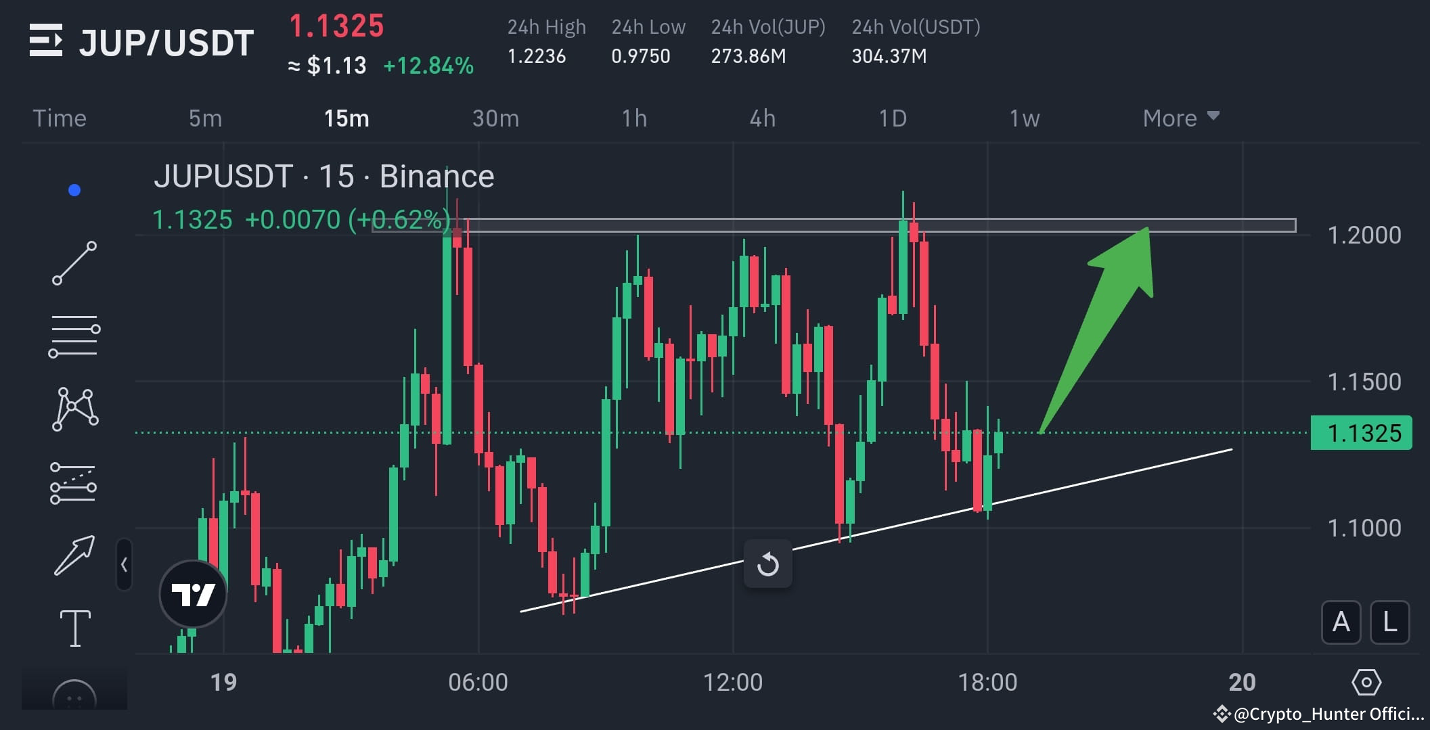This screenshot has height=730, width=1430.
Task: Open the market pair selector beside JUP/USDT
Action: point(46,41)
